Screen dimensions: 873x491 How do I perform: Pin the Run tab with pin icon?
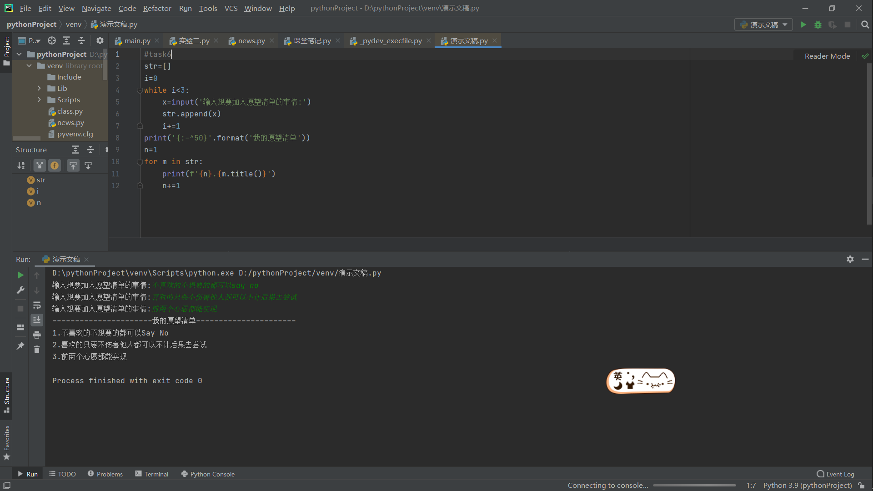tap(20, 346)
